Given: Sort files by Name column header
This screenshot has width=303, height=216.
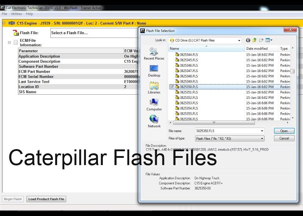Looking at the screenshot, I should point(206,49).
